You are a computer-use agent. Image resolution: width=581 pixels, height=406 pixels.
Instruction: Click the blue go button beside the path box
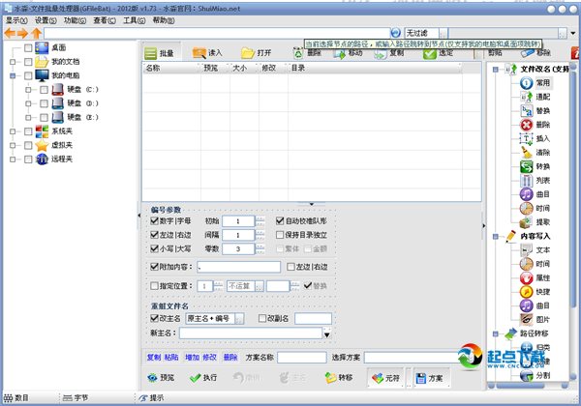(396, 33)
